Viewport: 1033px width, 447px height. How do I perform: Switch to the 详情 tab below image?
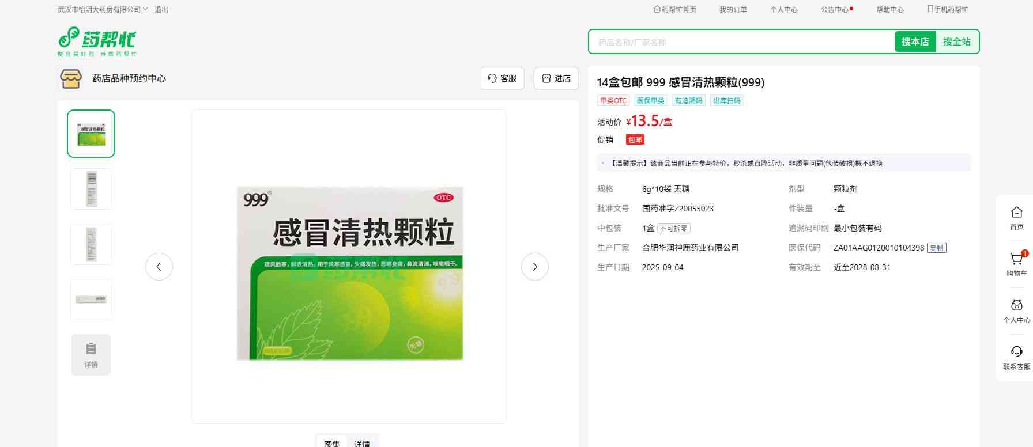pyautogui.click(x=362, y=443)
